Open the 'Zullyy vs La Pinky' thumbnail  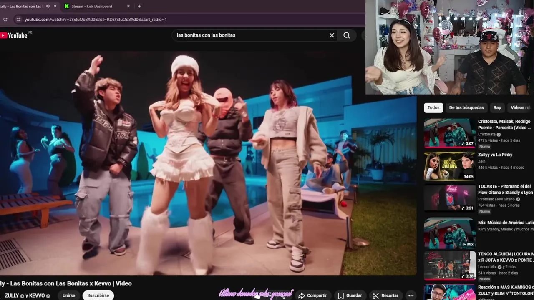450,166
